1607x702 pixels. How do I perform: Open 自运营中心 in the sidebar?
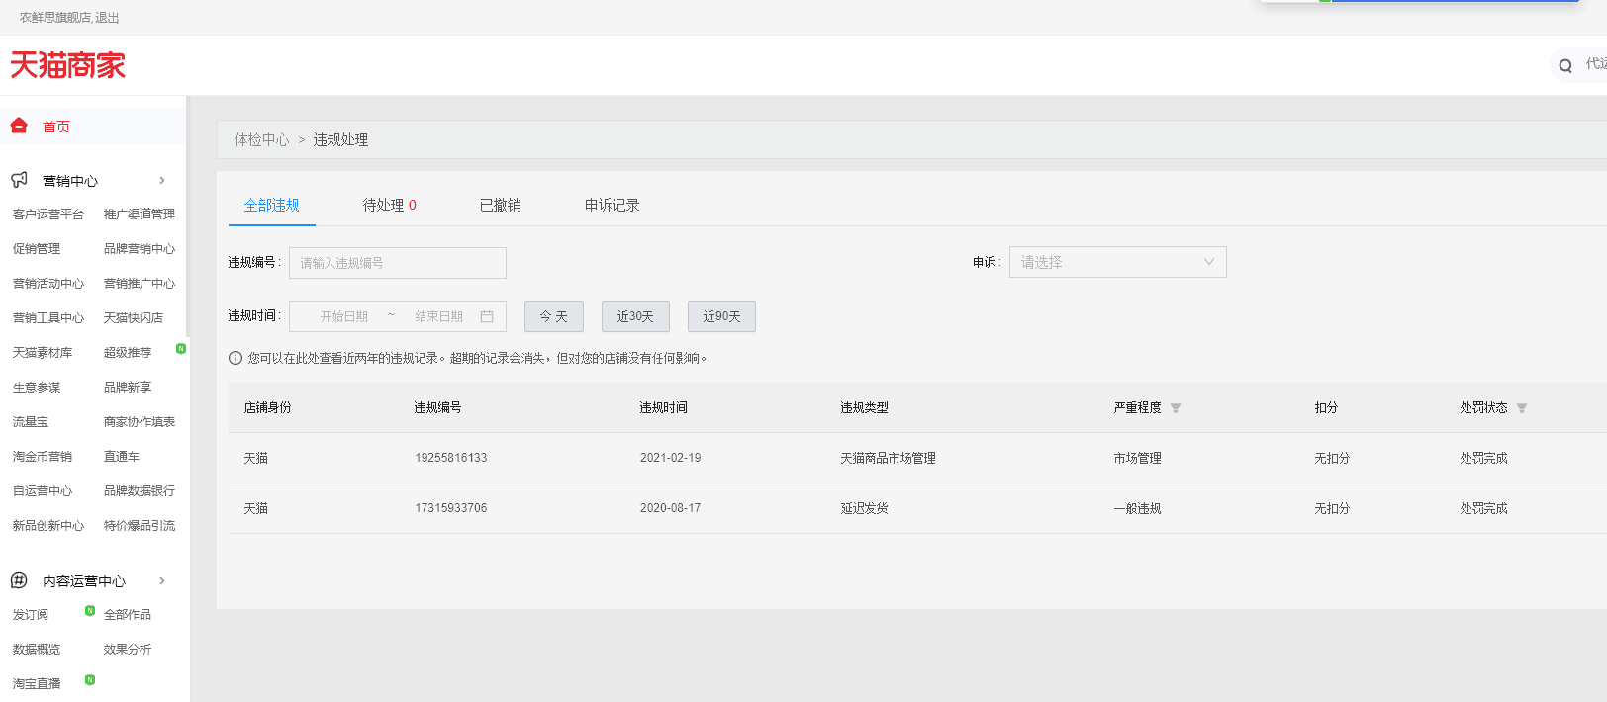(43, 490)
